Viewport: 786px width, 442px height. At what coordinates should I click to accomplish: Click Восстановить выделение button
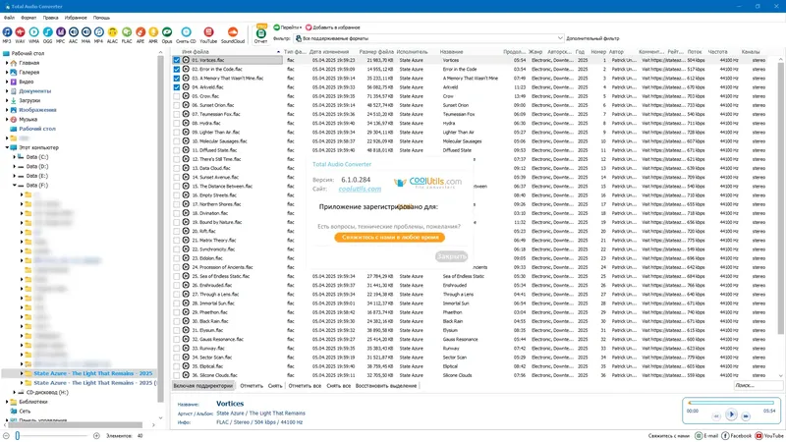pyautogui.click(x=386, y=386)
